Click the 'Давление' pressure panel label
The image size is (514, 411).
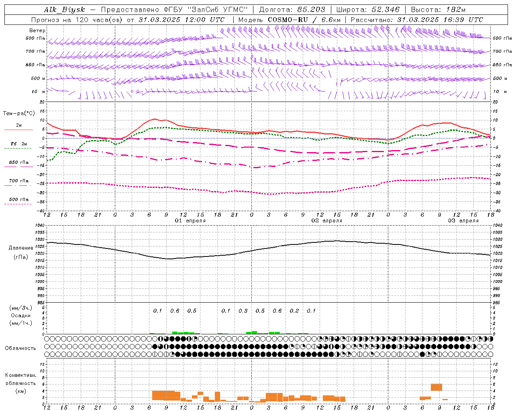[21, 248]
